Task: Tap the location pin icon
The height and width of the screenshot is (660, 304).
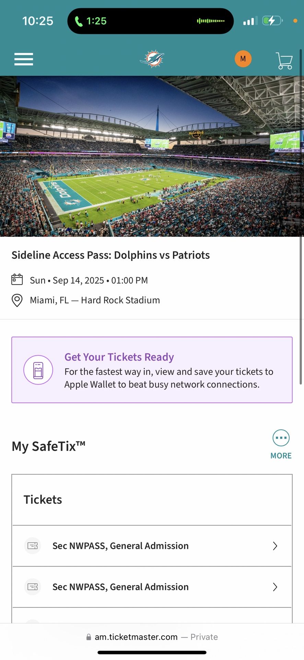Action: (17, 300)
